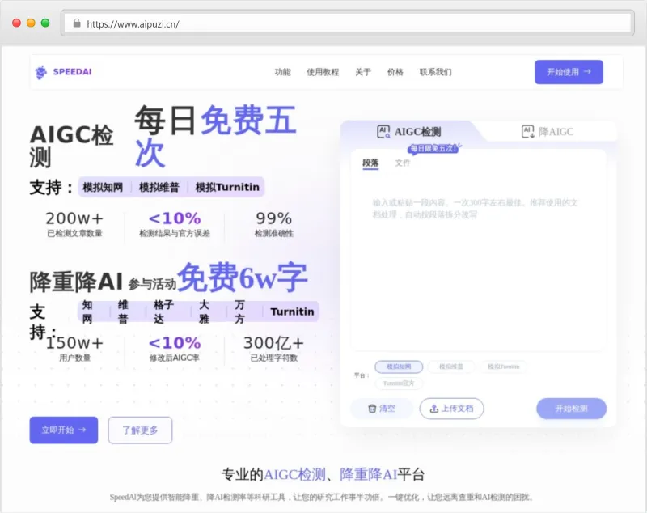Screen dimensions: 647x513
Task: Click the 了解更多 button
Action: [x=140, y=430]
